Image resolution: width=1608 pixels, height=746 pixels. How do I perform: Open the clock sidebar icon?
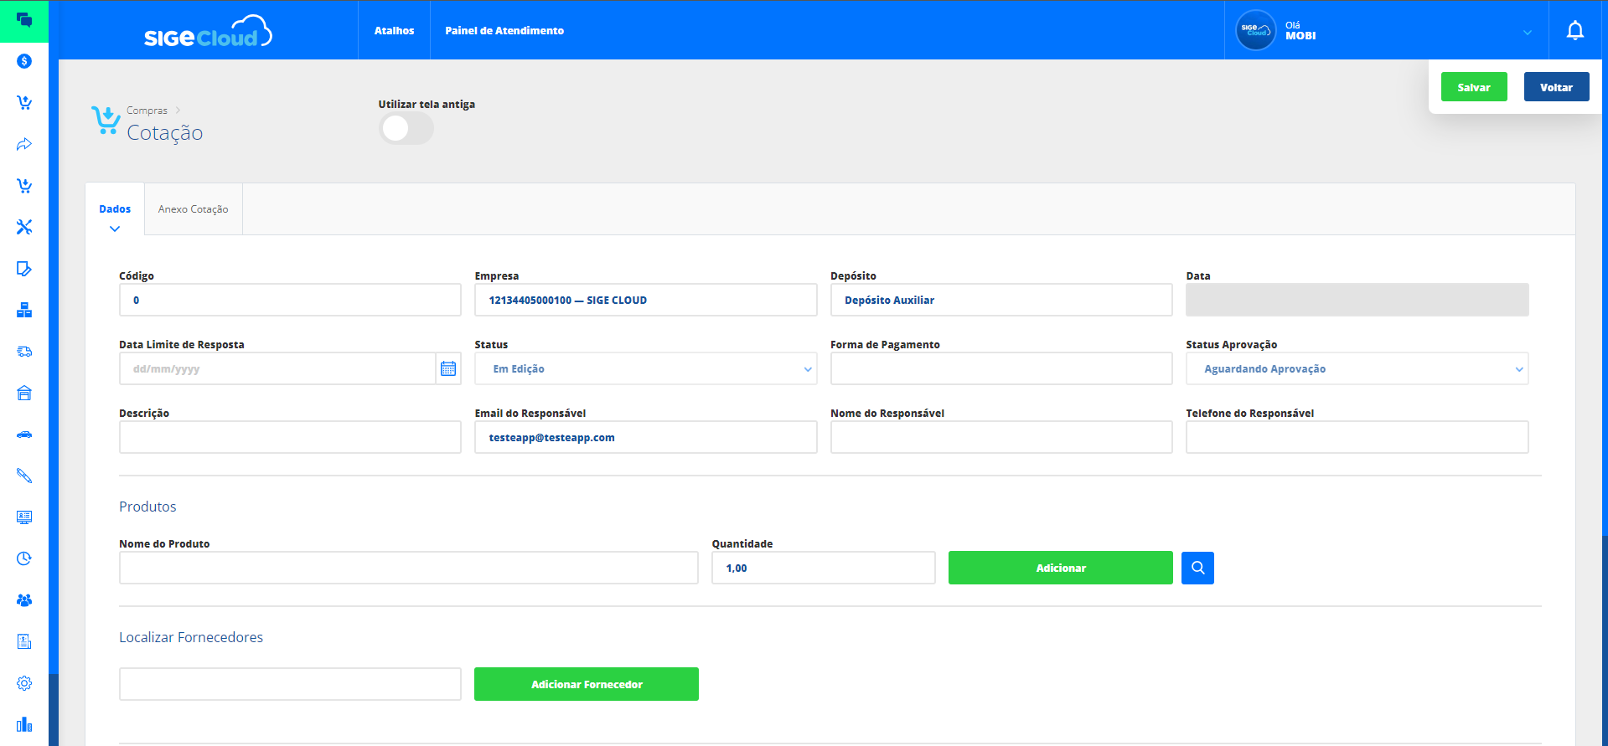[x=24, y=558]
